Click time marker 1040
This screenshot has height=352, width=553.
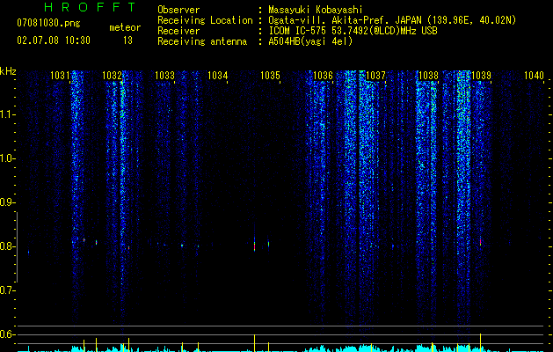click(534, 76)
